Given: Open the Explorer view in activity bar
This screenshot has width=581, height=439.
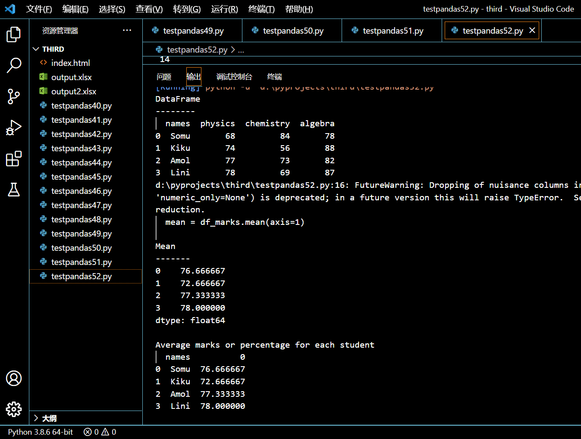Looking at the screenshot, I should [x=14, y=34].
